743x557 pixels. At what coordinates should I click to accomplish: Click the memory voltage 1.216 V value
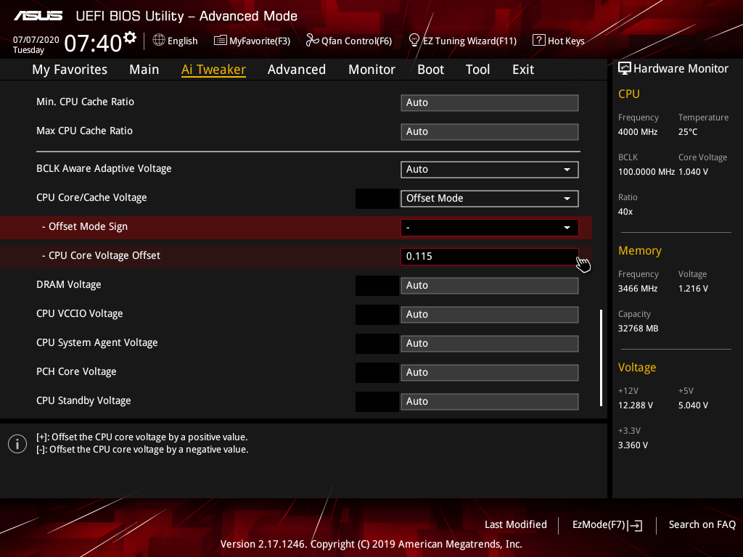pos(693,289)
